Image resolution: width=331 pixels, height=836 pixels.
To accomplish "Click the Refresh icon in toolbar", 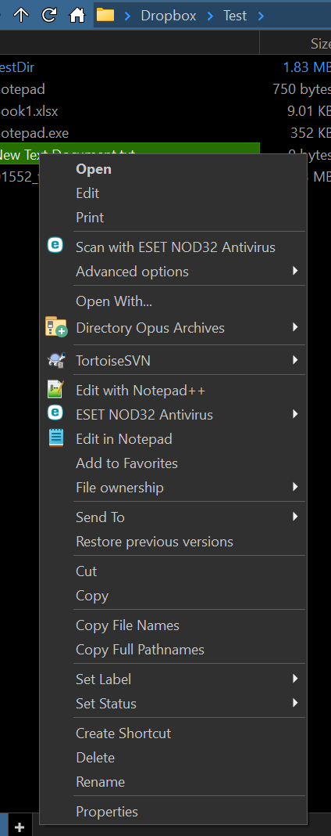I will tap(49, 15).
